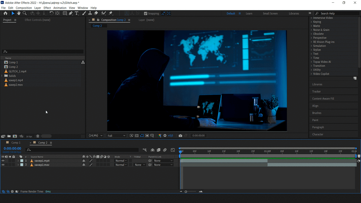Select the Zoom tool magnifier
This screenshot has height=203, width=361.
click(x=25, y=13)
